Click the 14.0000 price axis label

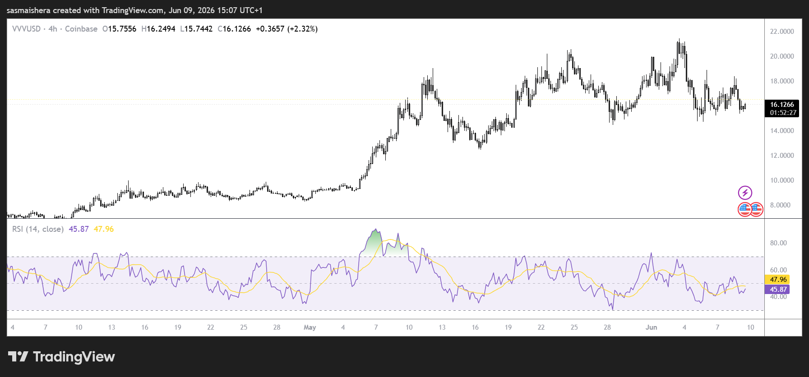tap(782, 131)
